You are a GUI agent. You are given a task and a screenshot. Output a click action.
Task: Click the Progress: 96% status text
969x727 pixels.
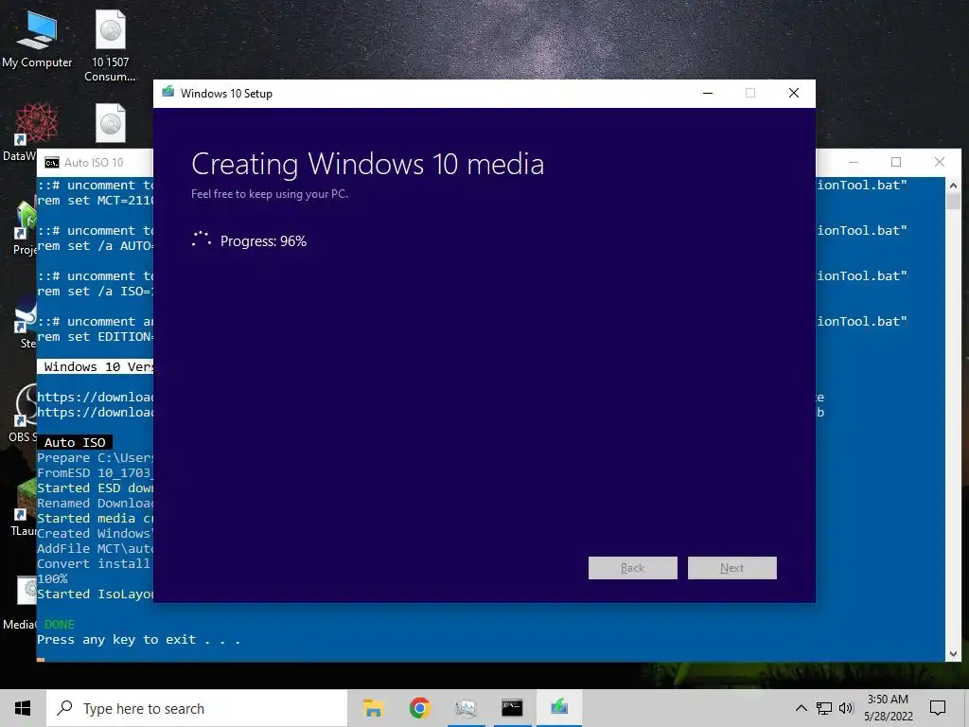pos(263,241)
